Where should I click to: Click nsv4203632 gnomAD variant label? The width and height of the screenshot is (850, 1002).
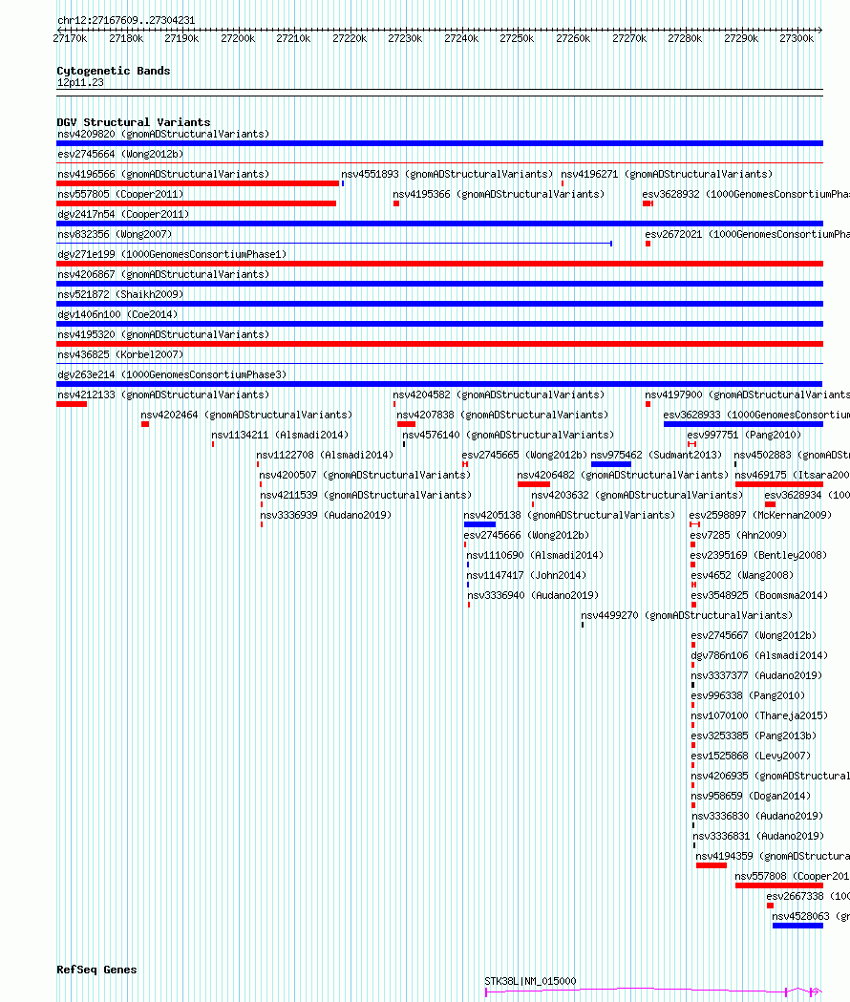coord(637,495)
